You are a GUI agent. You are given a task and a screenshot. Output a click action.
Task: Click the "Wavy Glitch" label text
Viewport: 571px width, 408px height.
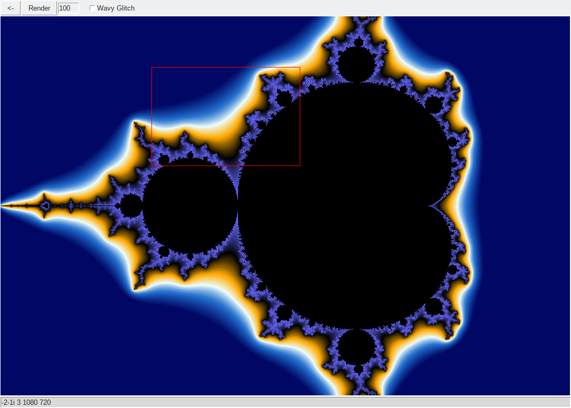pos(116,8)
